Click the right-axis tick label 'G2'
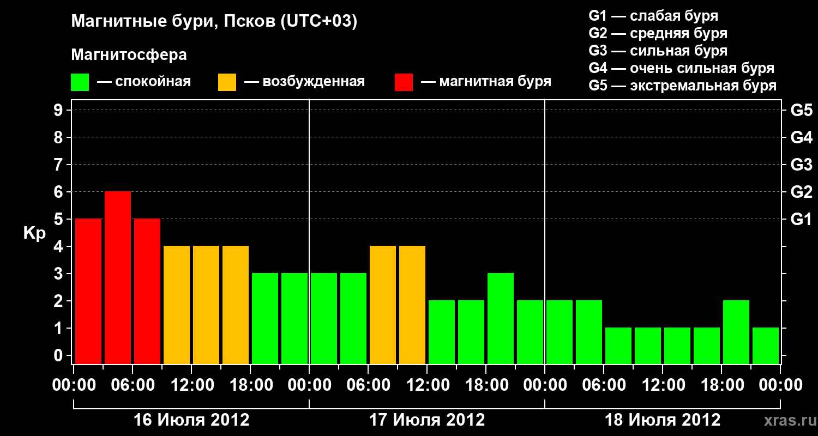This screenshot has width=818, height=436. coord(802,192)
